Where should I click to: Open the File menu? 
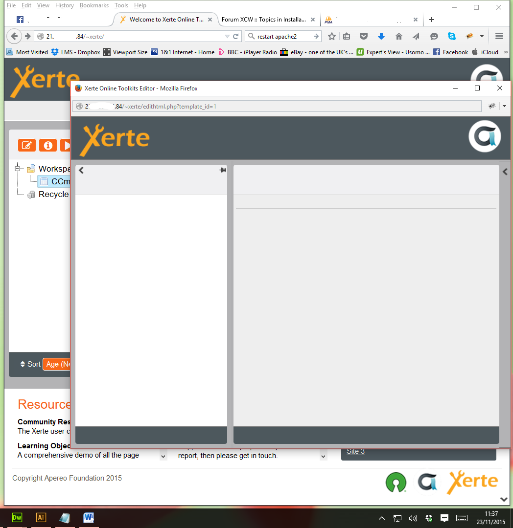point(11,5)
